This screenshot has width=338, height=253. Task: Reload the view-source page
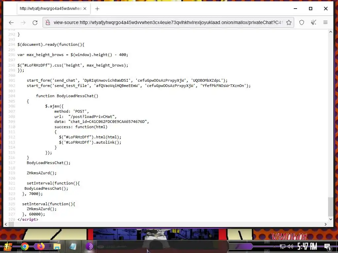(x=35, y=22)
